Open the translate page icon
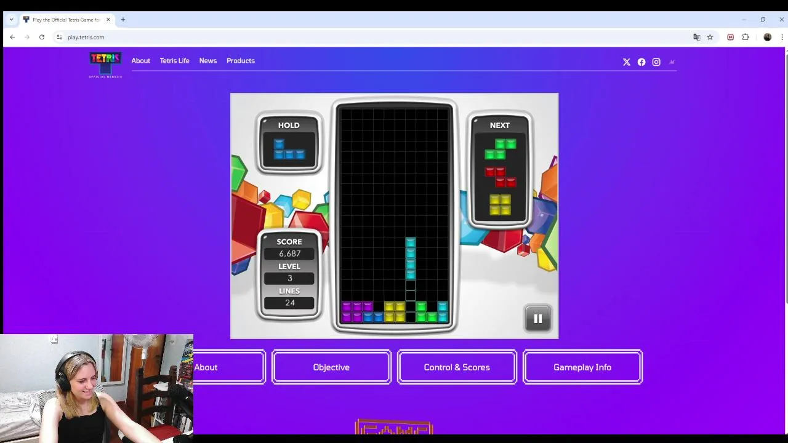Screen dimensions: 788x443 pyautogui.click(x=697, y=37)
